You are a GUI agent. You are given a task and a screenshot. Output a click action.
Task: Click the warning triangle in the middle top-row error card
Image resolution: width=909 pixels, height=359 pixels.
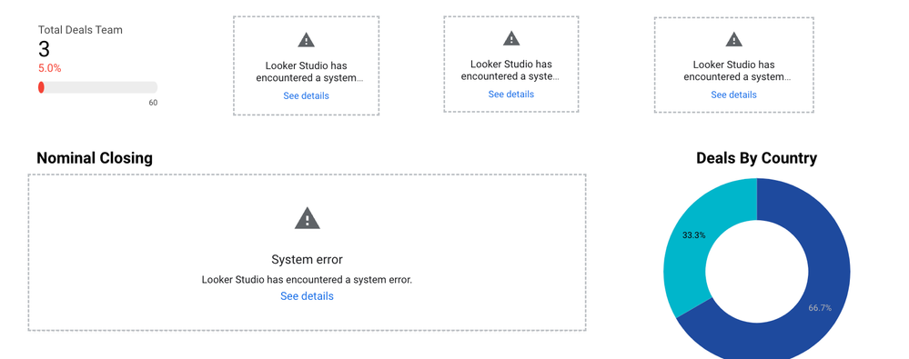tap(511, 38)
